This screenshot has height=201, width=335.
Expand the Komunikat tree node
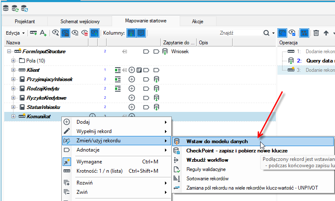(x=13, y=116)
